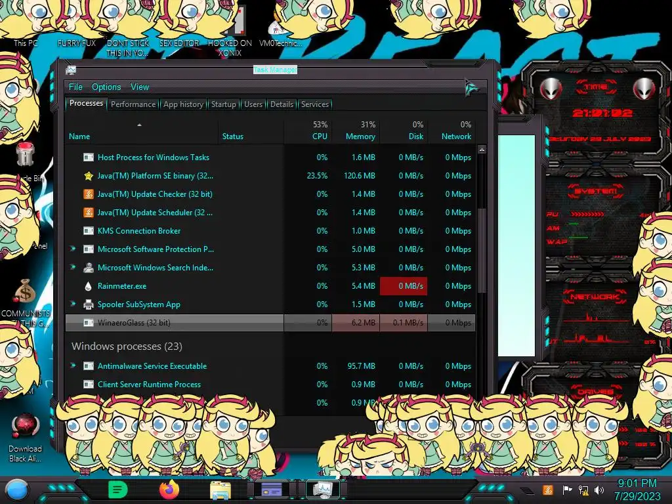Click the Windows Search Indexer icon
Screen dimensions: 672x504
[89, 268]
